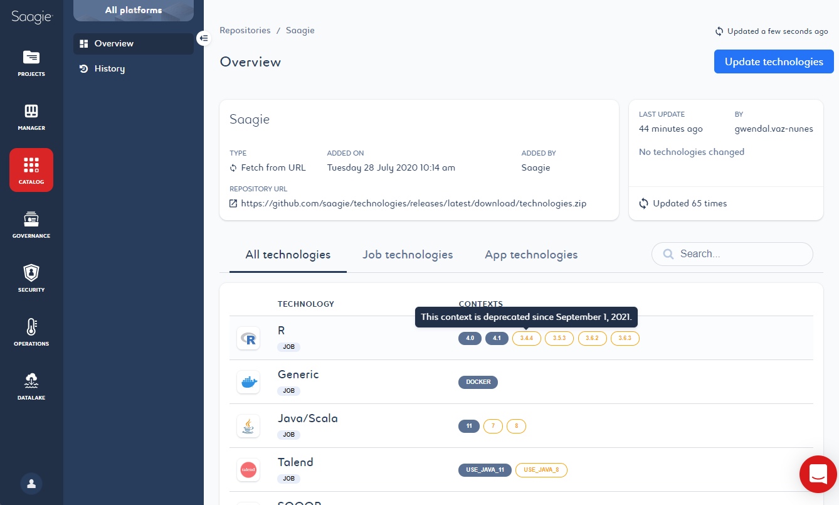Click 'Updated 65 times' text

click(x=690, y=203)
